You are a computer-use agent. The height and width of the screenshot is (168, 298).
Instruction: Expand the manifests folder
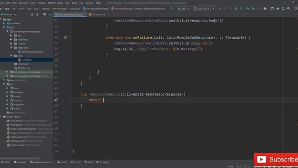(4, 23)
